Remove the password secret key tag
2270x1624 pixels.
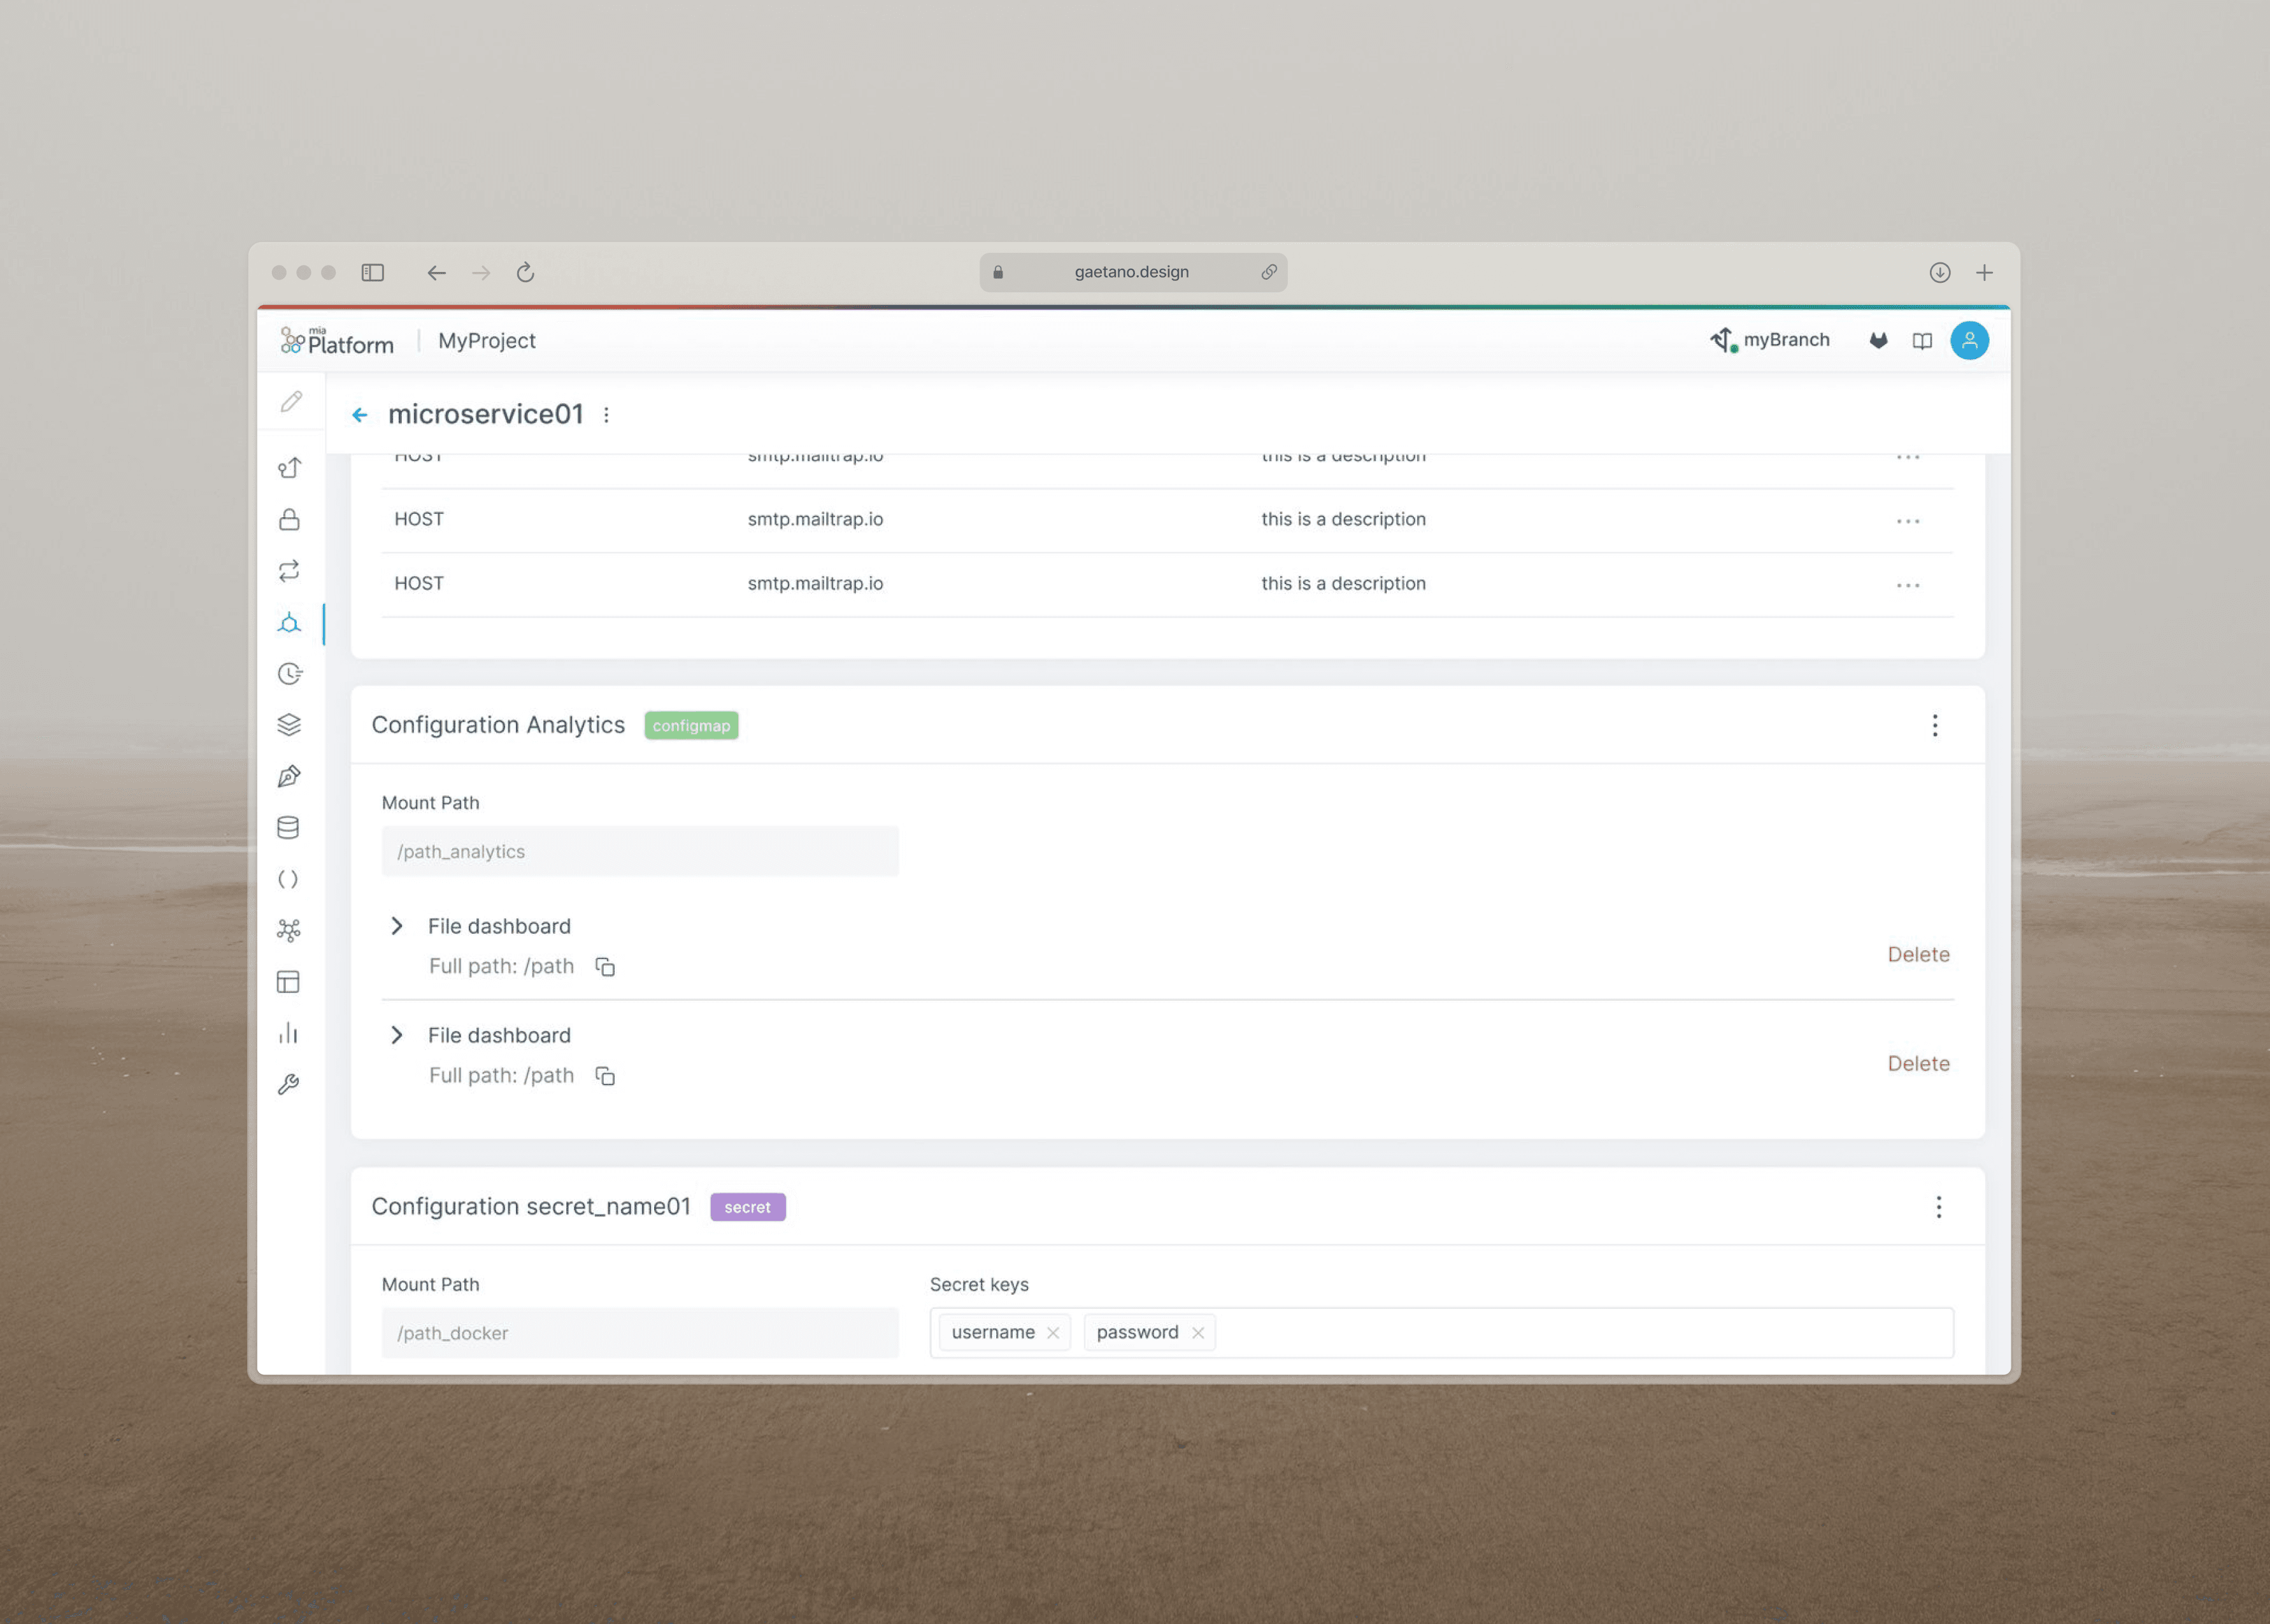click(1198, 1333)
